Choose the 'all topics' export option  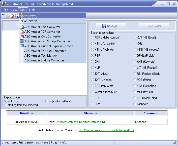(x=11, y=101)
